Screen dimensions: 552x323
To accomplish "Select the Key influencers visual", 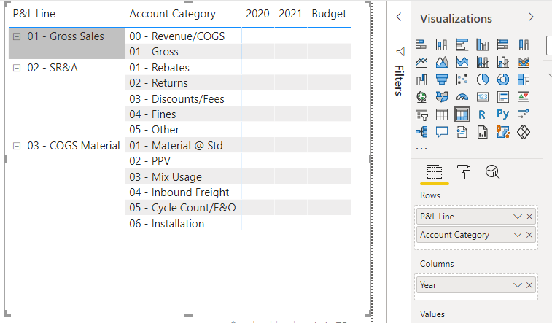I will (524, 114).
